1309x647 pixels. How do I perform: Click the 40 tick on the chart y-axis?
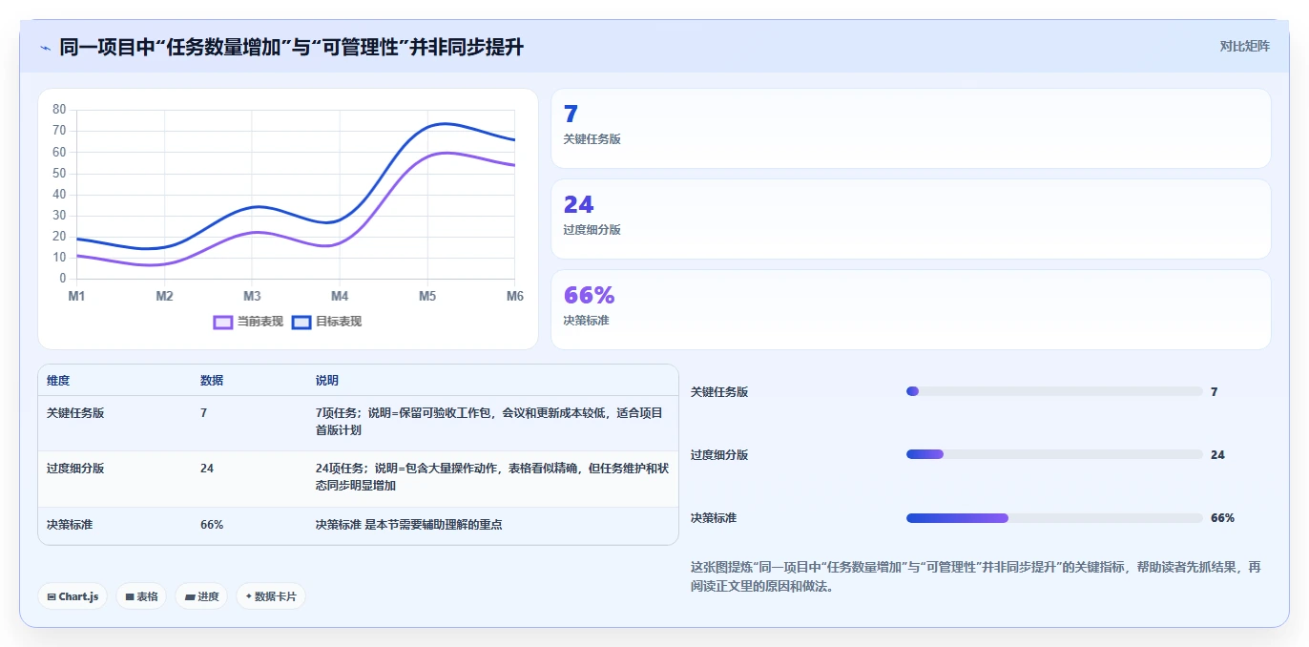point(59,195)
